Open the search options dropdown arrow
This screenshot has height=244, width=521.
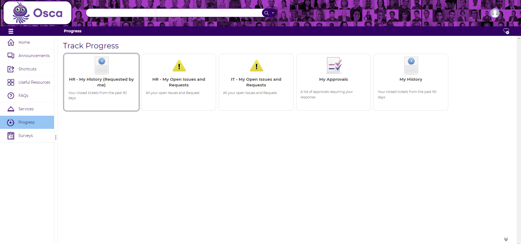tap(273, 13)
